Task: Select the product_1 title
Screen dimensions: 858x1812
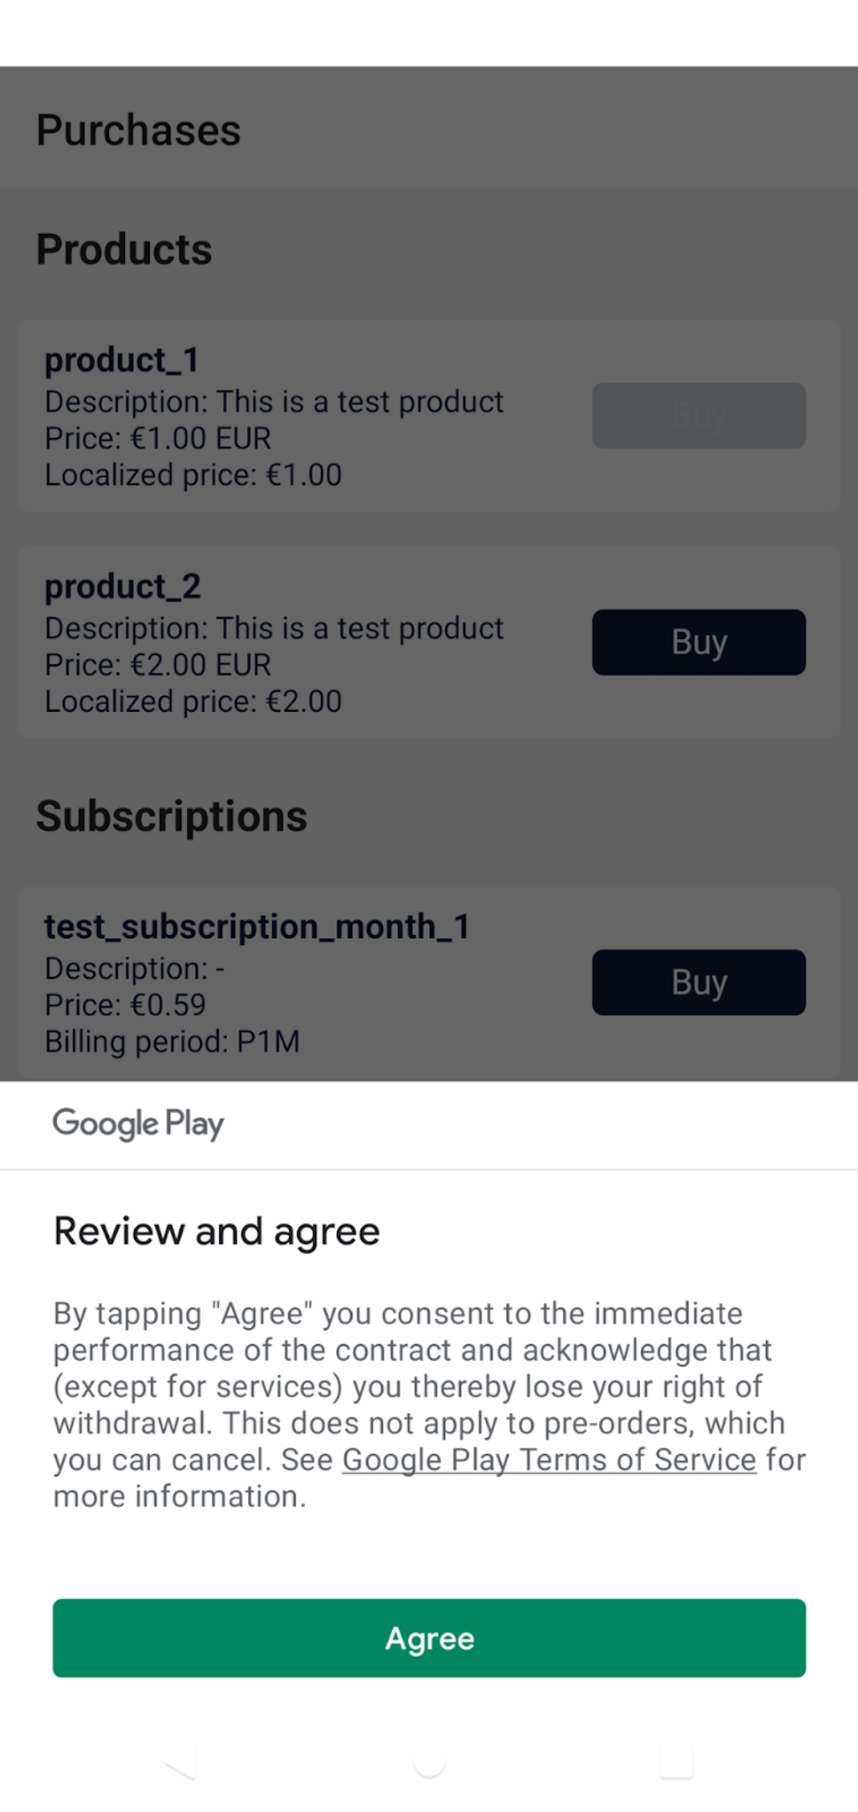Action: point(122,361)
